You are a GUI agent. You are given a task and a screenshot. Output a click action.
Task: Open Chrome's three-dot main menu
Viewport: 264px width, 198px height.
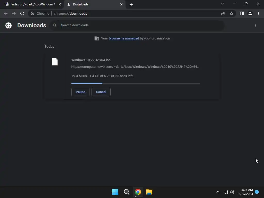pyautogui.click(x=258, y=13)
